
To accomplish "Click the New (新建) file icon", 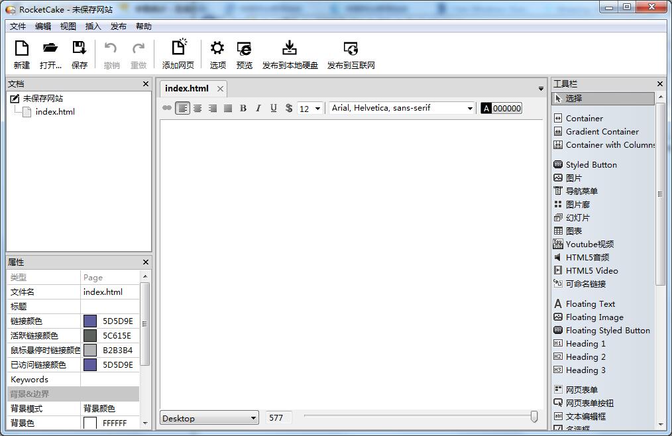I will point(22,48).
